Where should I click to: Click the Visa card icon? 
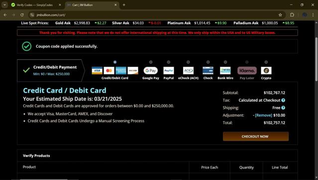coord(97,70)
